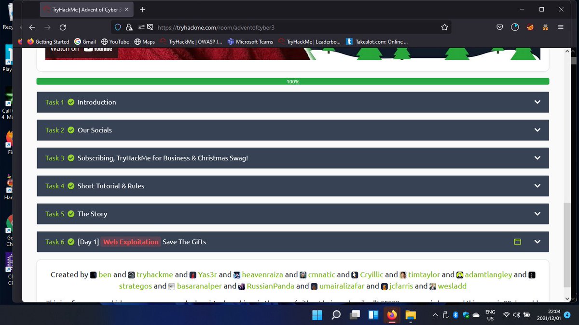Open the Windows Start menu
Viewport: 579px width, 325px height.
(317, 315)
